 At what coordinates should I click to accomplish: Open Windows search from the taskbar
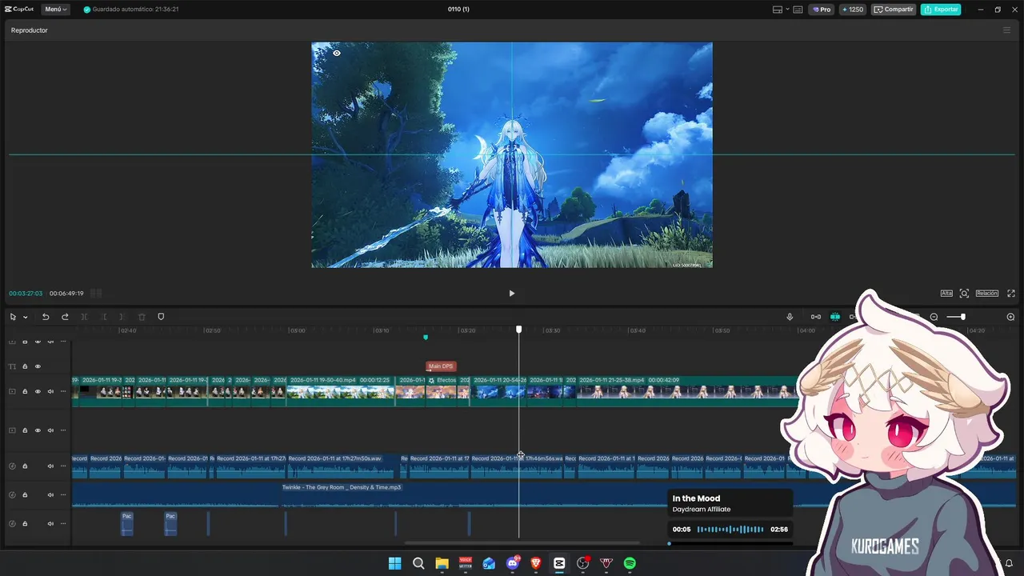[418, 563]
